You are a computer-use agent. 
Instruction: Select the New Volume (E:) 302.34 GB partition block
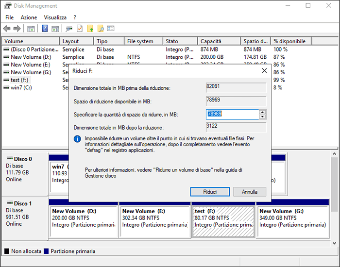point(154,221)
